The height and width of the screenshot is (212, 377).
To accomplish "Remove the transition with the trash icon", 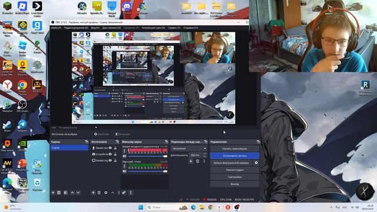I will click(x=197, y=161).
